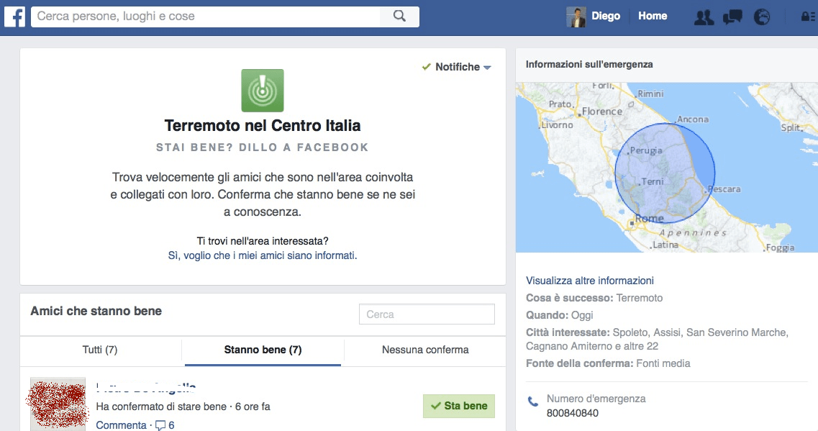Click the green Safety Check radar icon
The width and height of the screenshot is (818, 431).
point(263,91)
